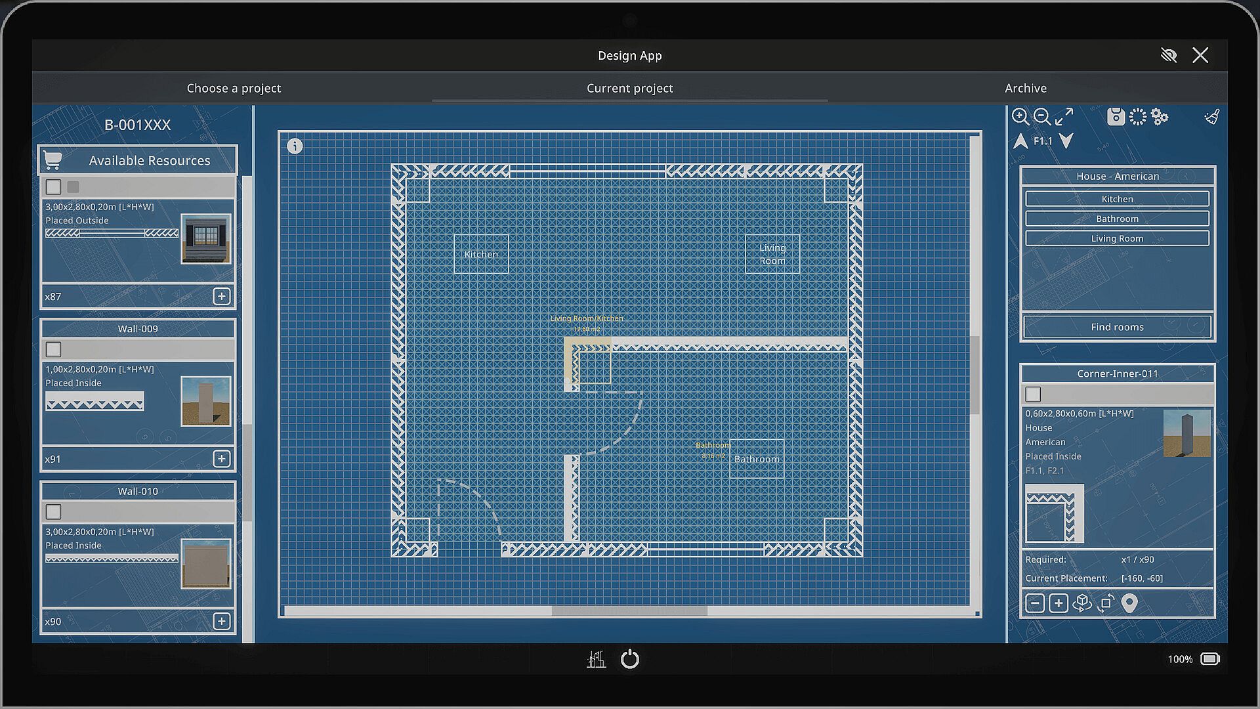Open the Choose a project tab

tap(234, 88)
